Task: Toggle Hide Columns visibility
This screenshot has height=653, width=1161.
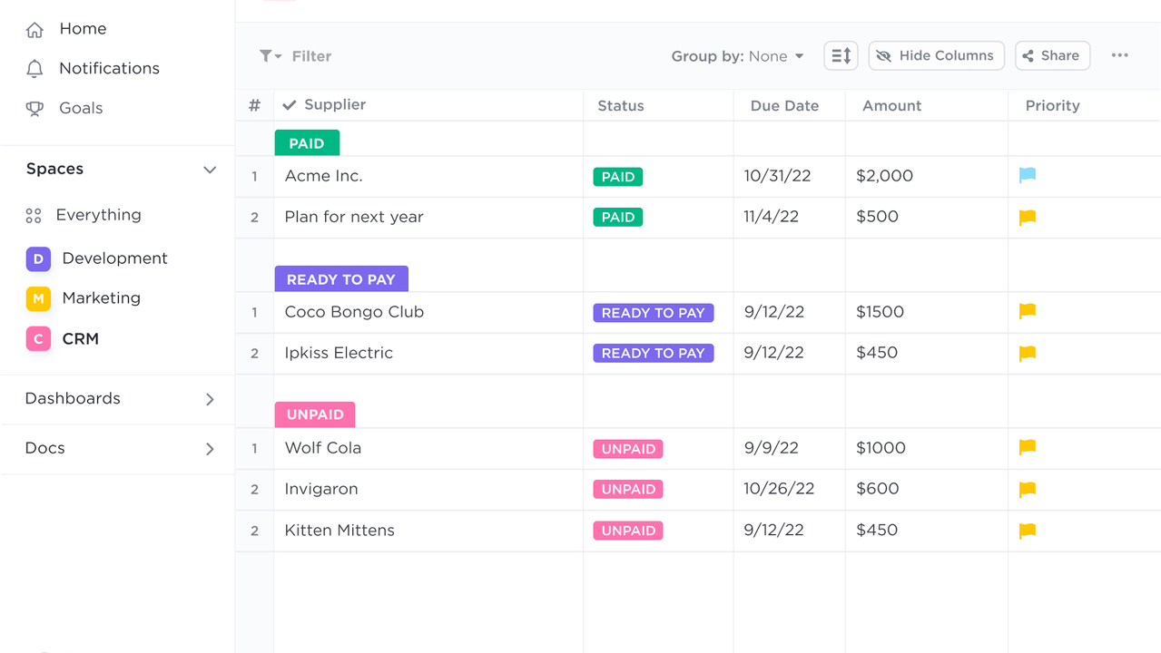Action: [x=936, y=55]
